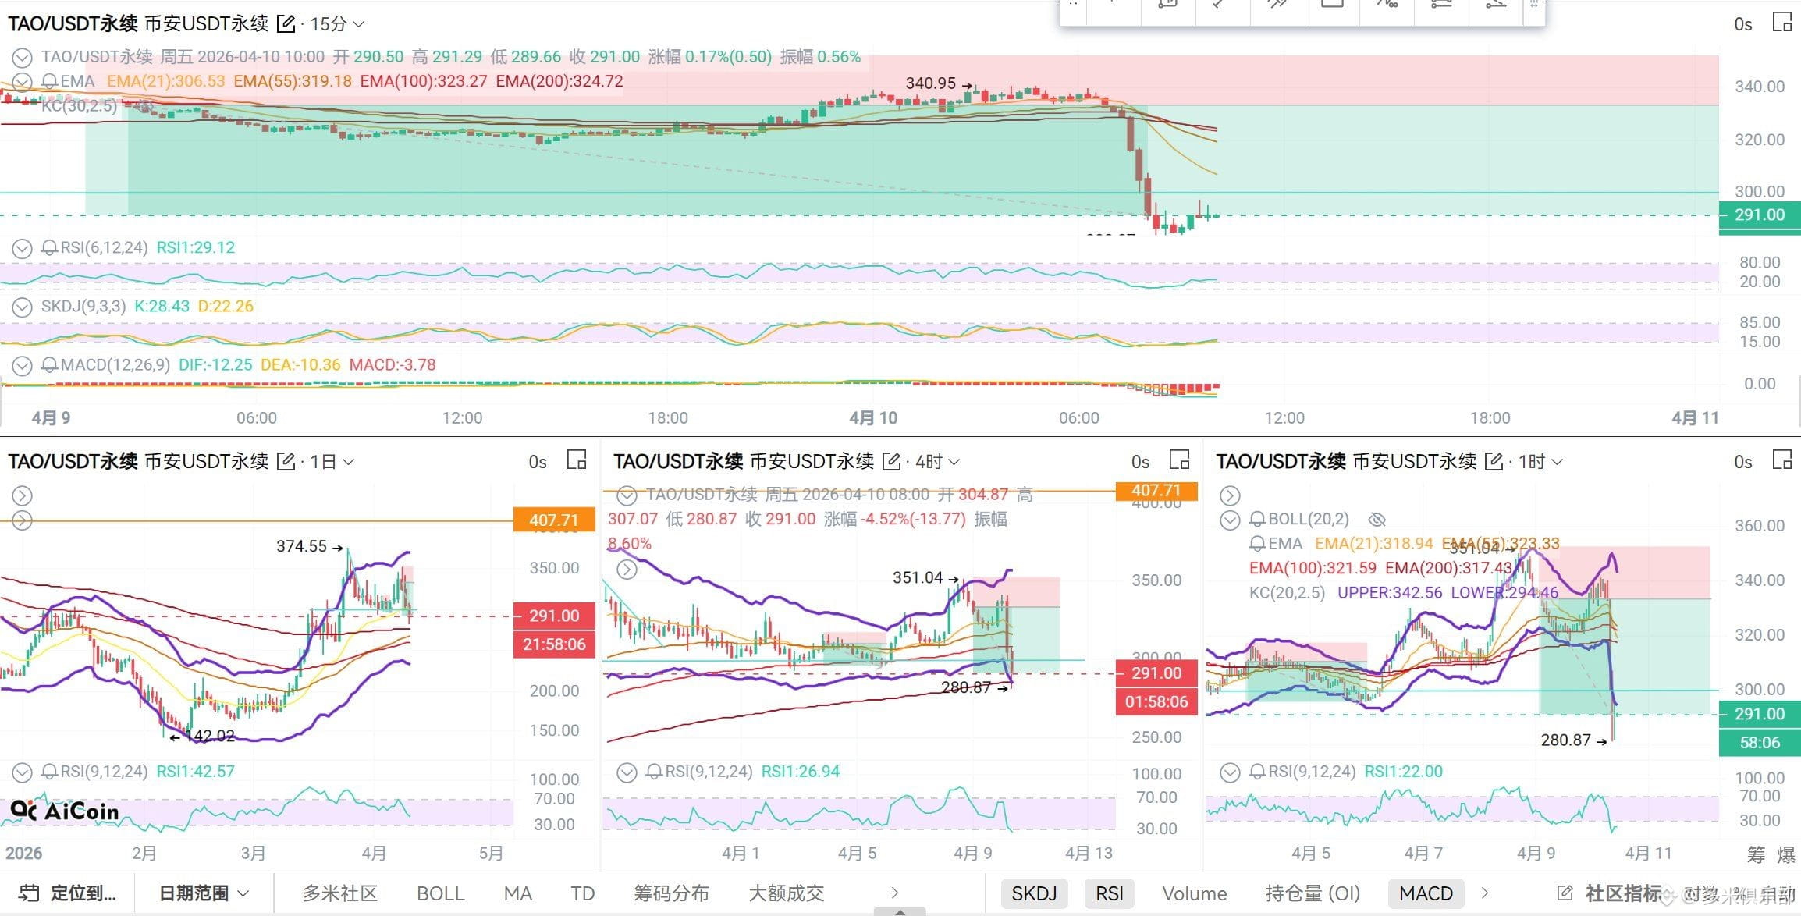This screenshot has height=916, width=1801.
Task: Click TAO/USDT永续 title in 4时 chart
Action: (678, 462)
